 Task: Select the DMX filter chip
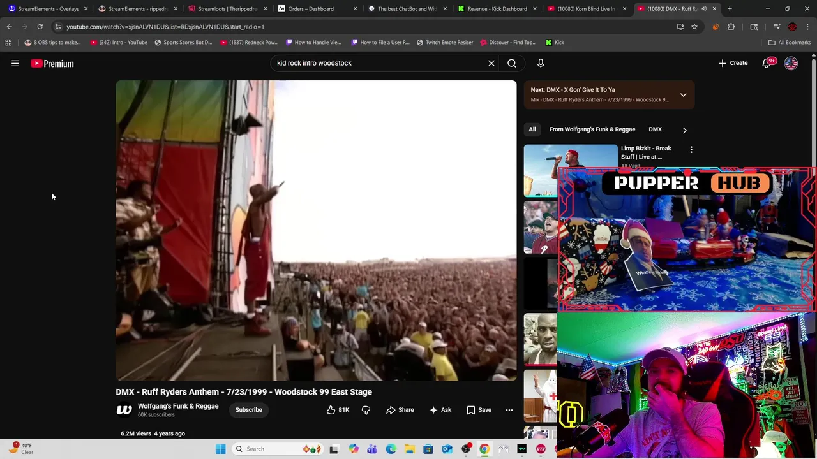pyautogui.click(x=656, y=129)
